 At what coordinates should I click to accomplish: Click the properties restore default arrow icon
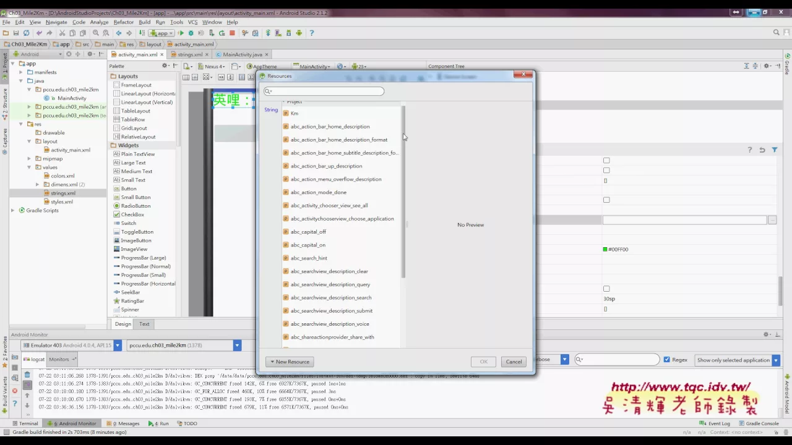pyautogui.click(x=762, y=150)
